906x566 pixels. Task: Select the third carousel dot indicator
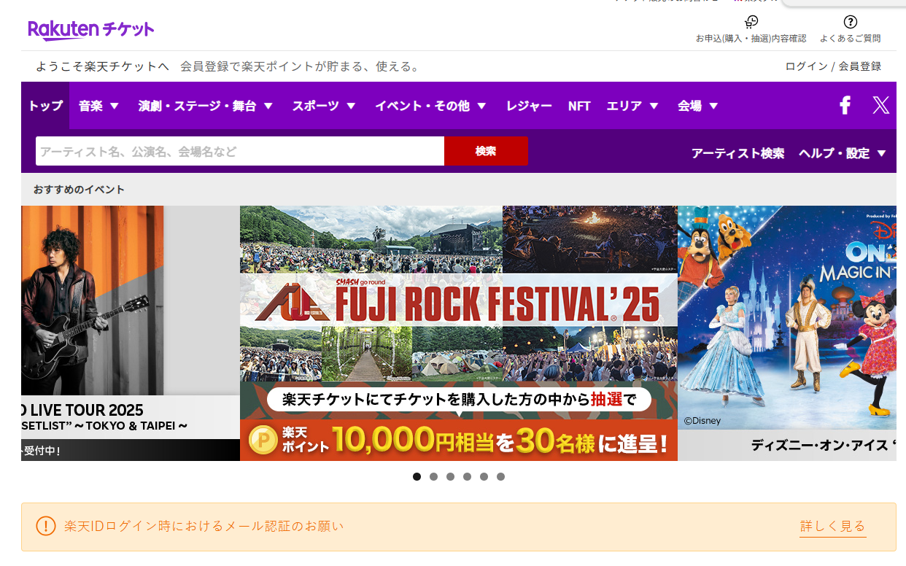coord(450,476)
